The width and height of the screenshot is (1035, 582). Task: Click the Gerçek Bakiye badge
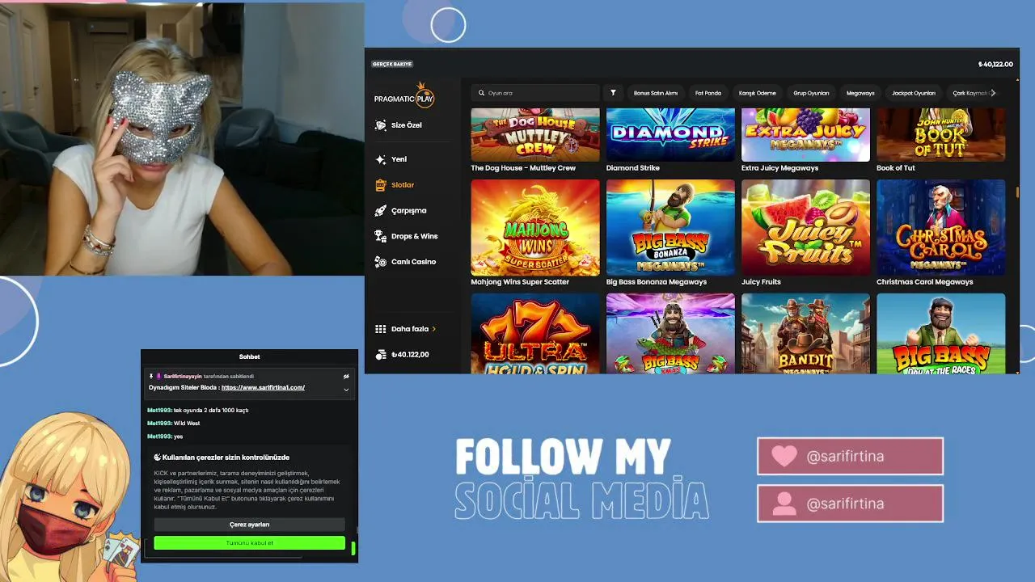392,64
